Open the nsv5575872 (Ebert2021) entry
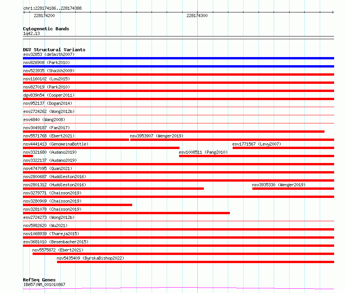Viewport: 345px width, 293px height. coord(58,250)
